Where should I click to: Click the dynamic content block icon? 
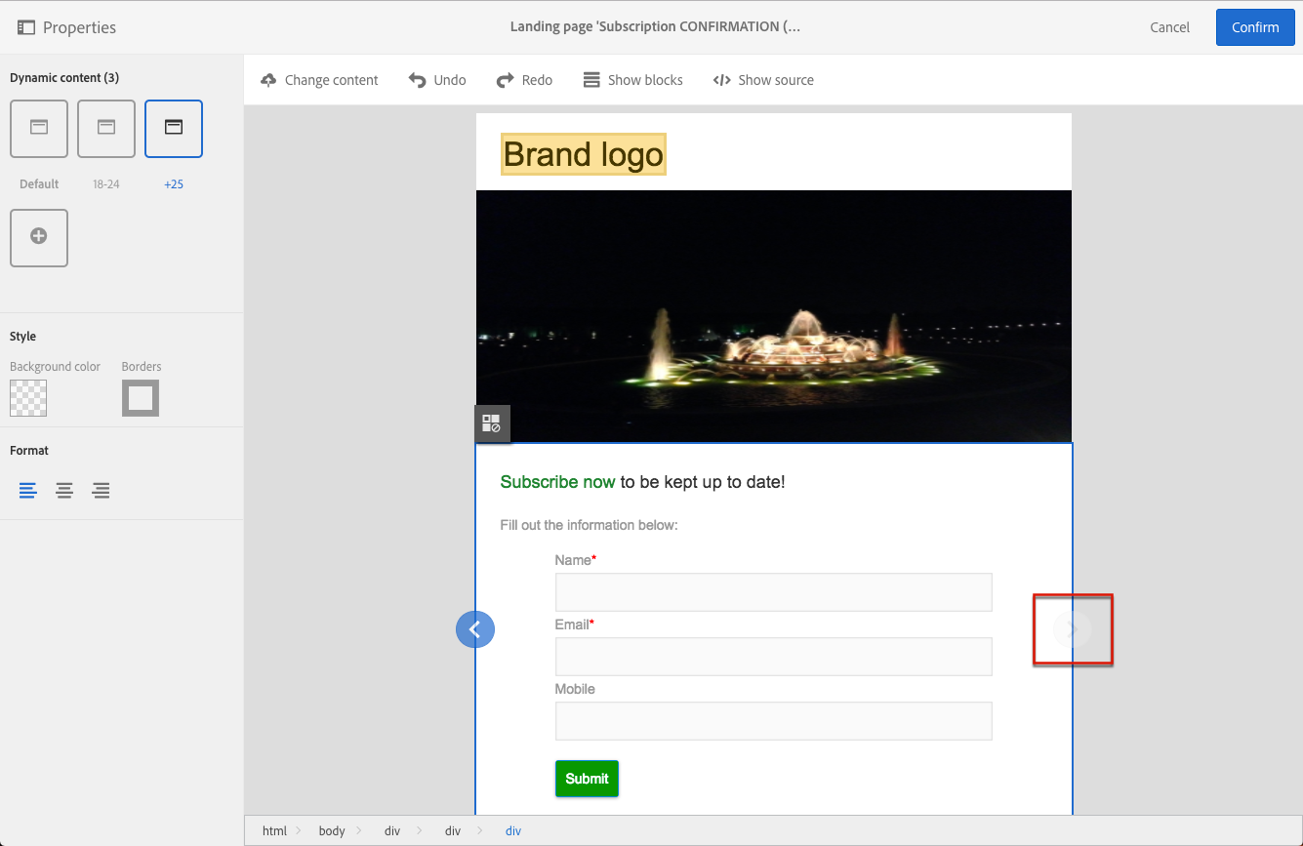(492, 423)
